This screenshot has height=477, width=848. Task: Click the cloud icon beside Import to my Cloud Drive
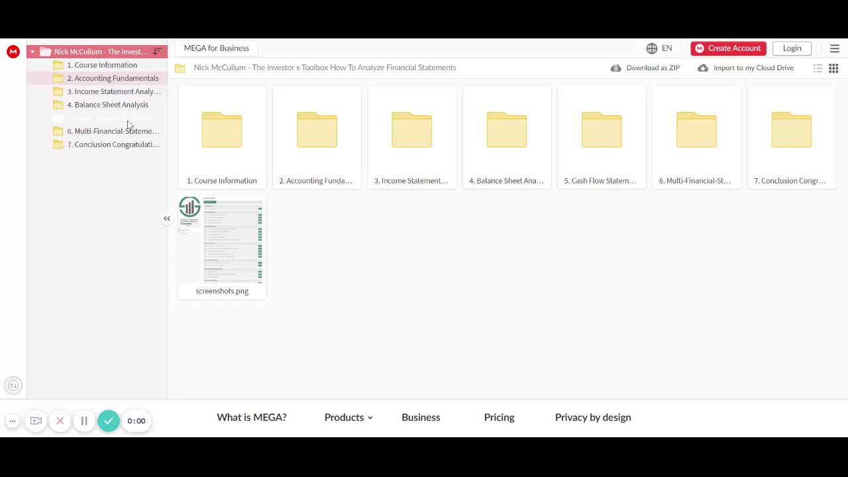[x=703, y=68]
